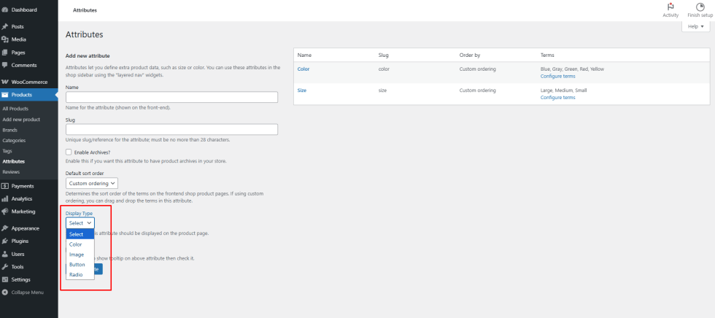Image resolution: width=715 pixels, height=318 pixels.
Task: Open Analytics via bar chart icon
Action: pyautogui.click(x=5, y=198)
